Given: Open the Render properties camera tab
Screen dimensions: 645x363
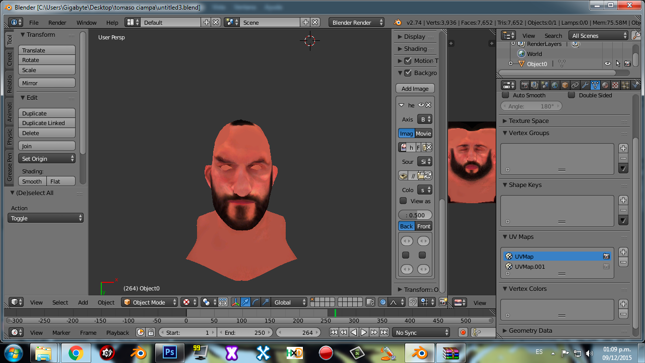Looking at the screenshot, I should [525, 85].
